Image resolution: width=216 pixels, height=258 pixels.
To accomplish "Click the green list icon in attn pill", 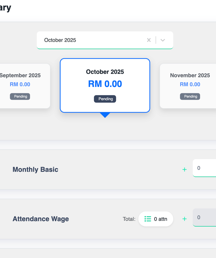I will 148,219.
